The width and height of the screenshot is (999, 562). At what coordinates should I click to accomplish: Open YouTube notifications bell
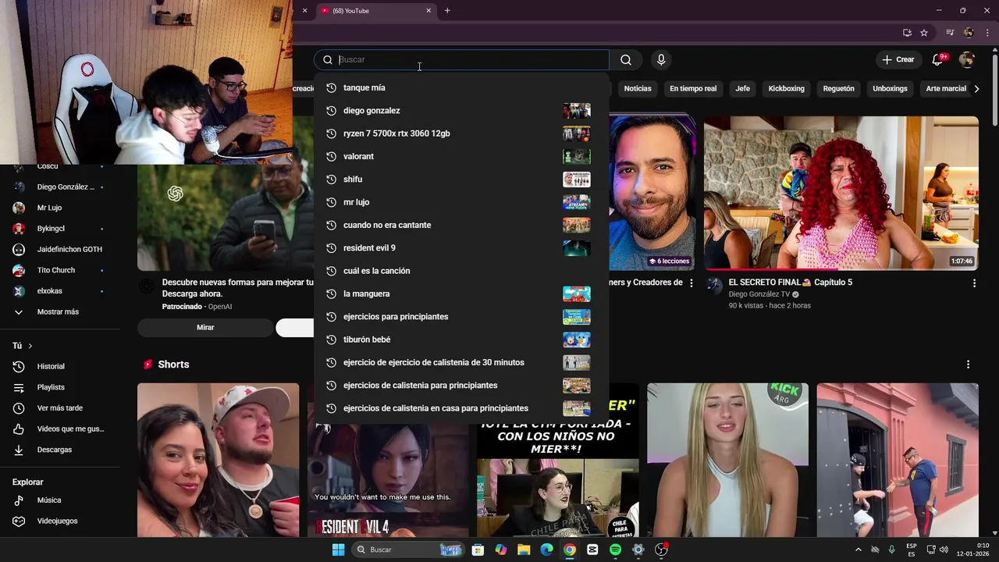pos(938,60)
